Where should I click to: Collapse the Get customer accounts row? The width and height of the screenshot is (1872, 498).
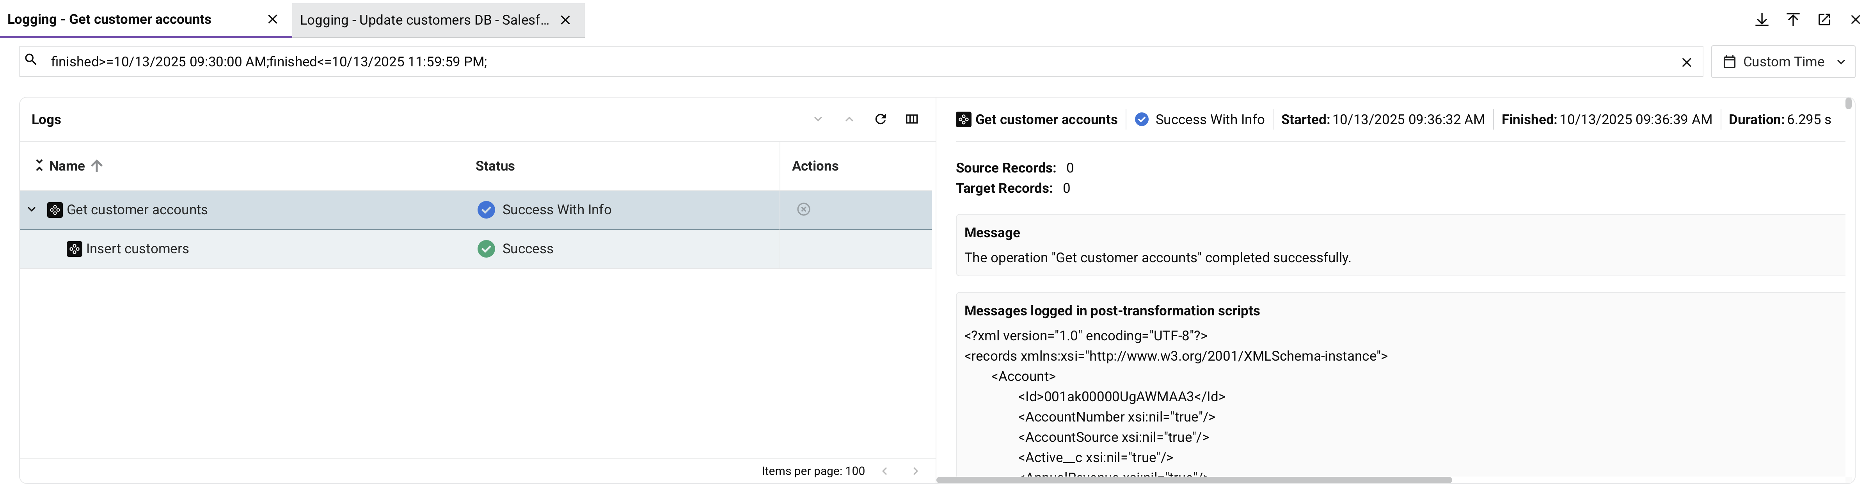pyautogui.click(x=31, y=209)
